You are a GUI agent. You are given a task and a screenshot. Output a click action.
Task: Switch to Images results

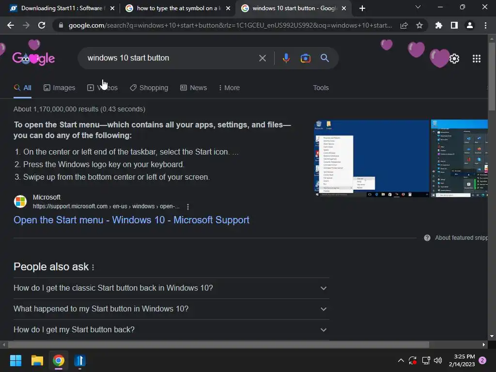click(x=60, y=88)
